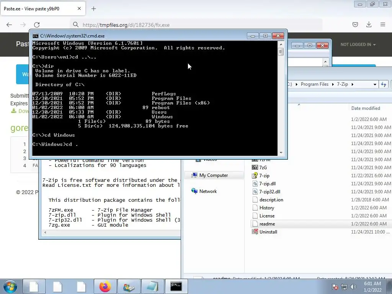This screenshot has height=294, width=392.
Task: Minimize the cmd.exe window
Action: coord(253,36)
